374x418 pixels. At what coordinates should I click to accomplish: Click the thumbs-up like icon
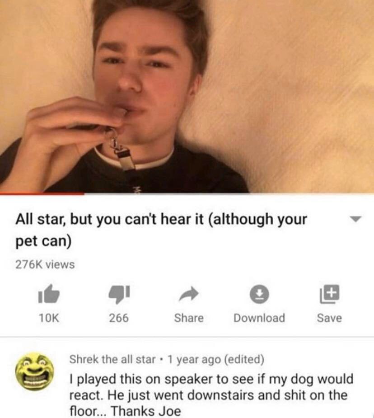pyautogui.click(x=49, y=294)
